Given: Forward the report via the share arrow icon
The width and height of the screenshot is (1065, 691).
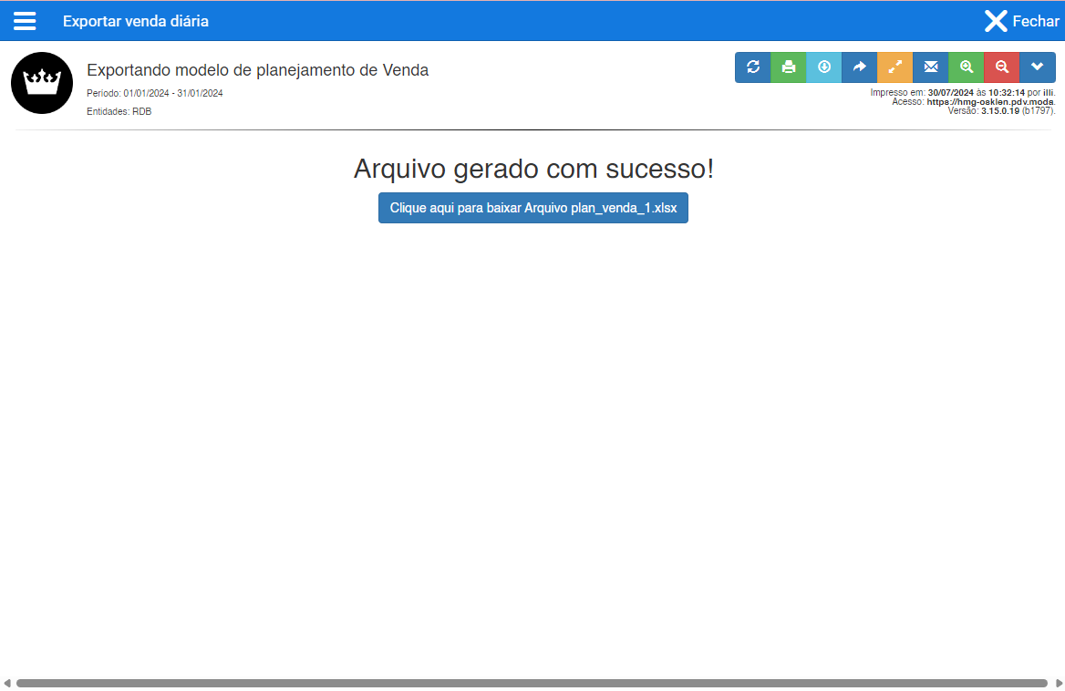Looking at the screenshot, I should [859, 67].
